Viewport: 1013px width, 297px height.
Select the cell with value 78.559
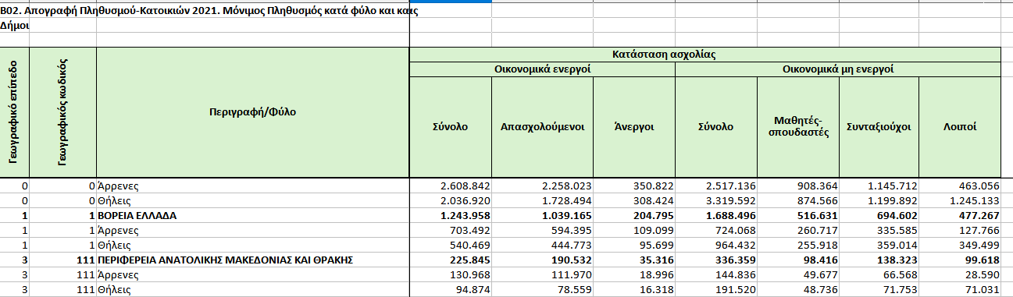(x=543, y=290)
